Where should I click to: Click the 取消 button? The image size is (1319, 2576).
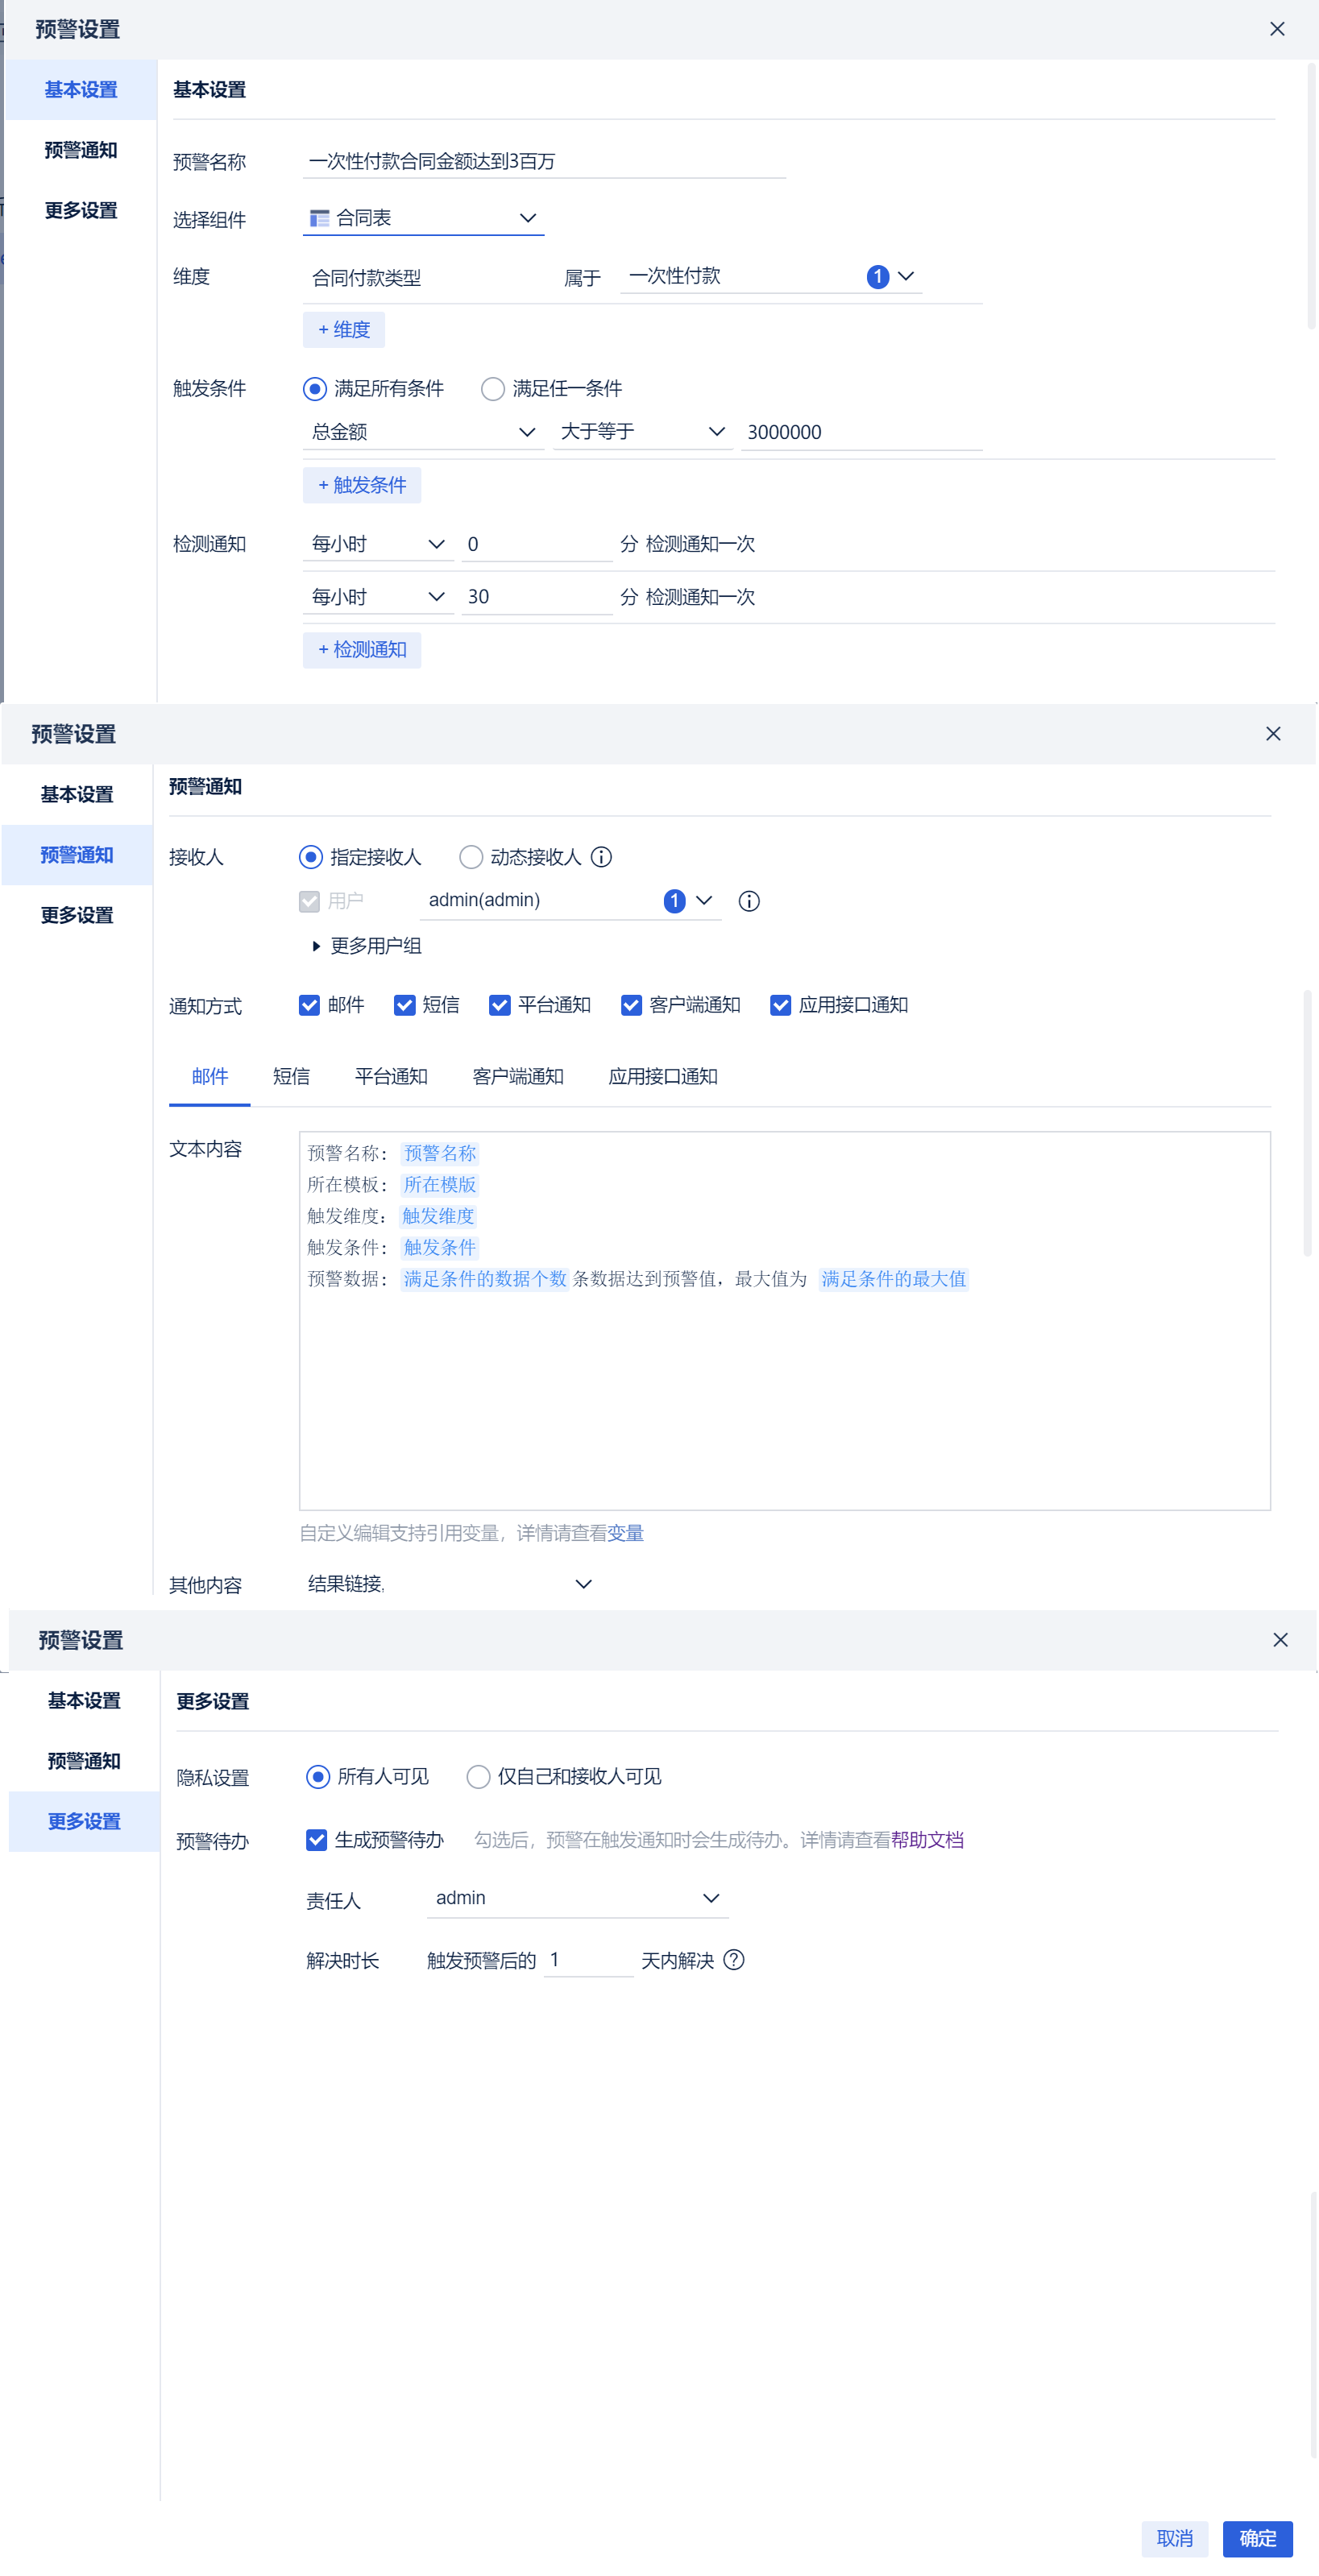tap(1175, 2538)
